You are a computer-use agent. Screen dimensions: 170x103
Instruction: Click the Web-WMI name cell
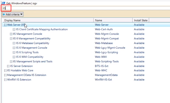(x=101, y=57)
